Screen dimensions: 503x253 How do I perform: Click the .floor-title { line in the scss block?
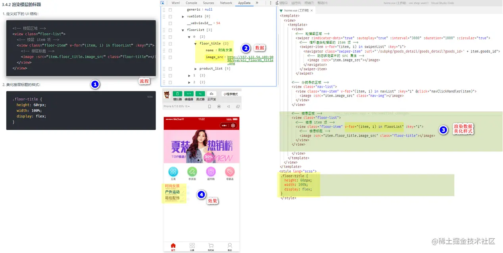click(x=27, y=99)
